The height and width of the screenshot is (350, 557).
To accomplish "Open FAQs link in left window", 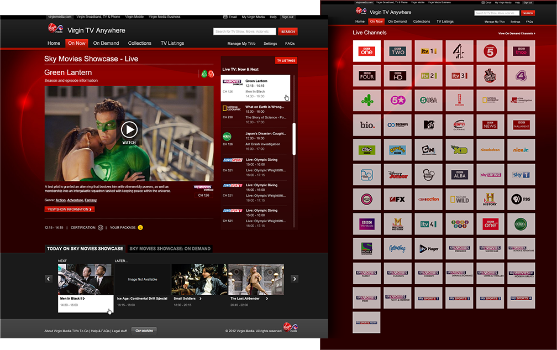I will point(290,44).
